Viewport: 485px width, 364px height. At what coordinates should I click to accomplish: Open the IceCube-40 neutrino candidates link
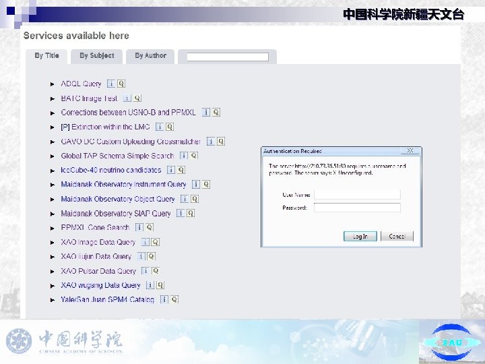[x=111, y=170]
